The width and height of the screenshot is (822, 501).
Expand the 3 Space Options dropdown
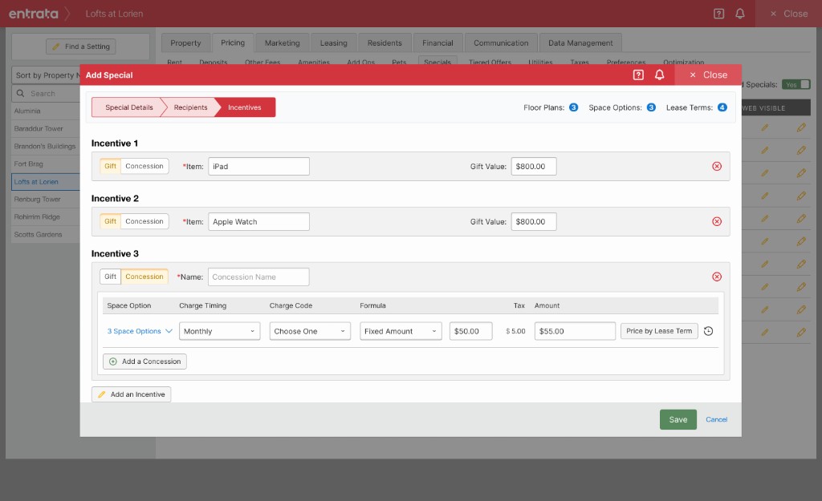click(140, 331)
